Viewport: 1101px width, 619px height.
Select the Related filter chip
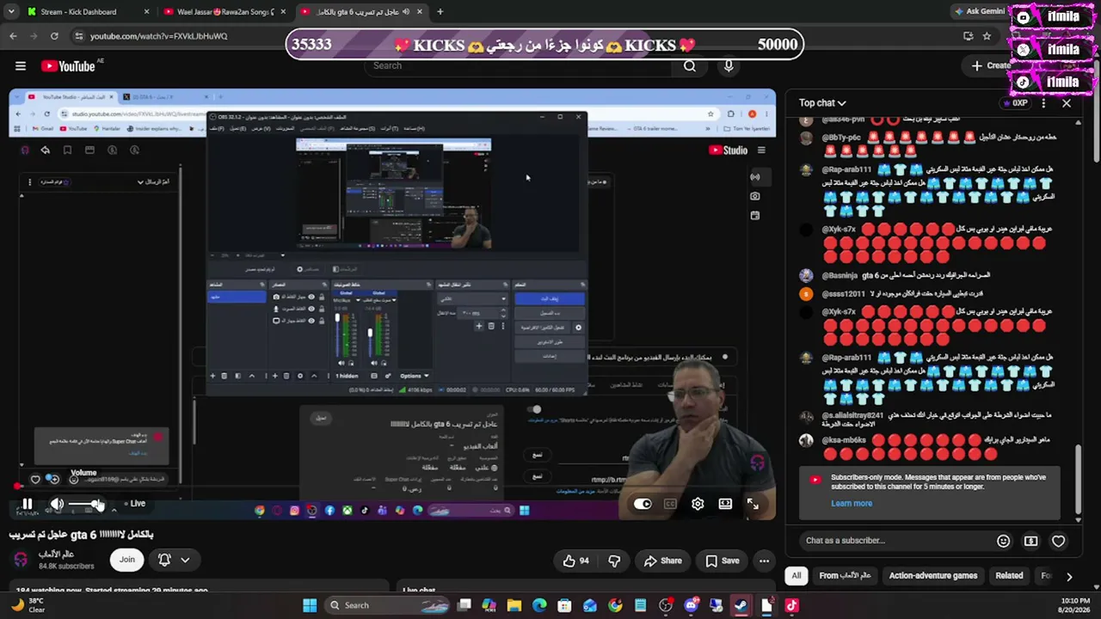[1009, 576]
